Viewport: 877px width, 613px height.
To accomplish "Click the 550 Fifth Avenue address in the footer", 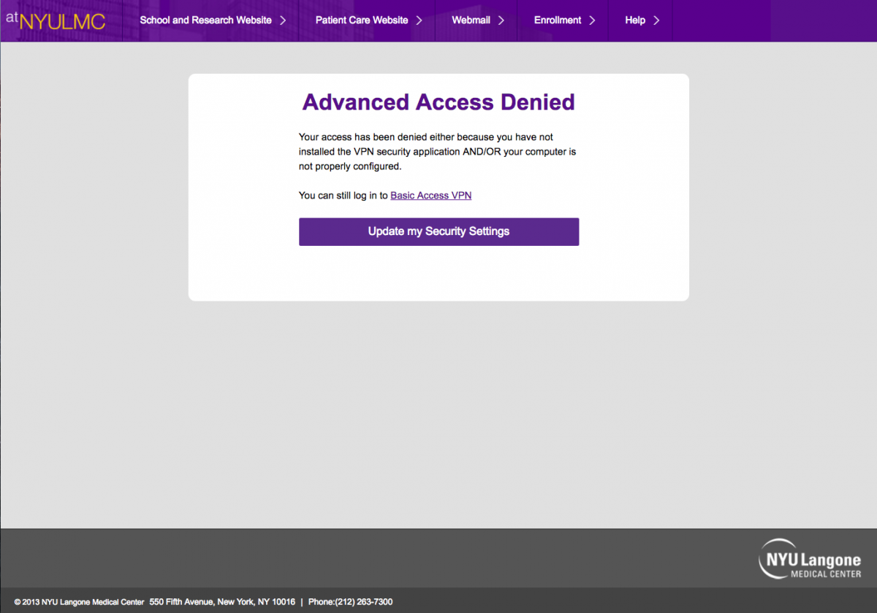I will (x=222, y=602).
